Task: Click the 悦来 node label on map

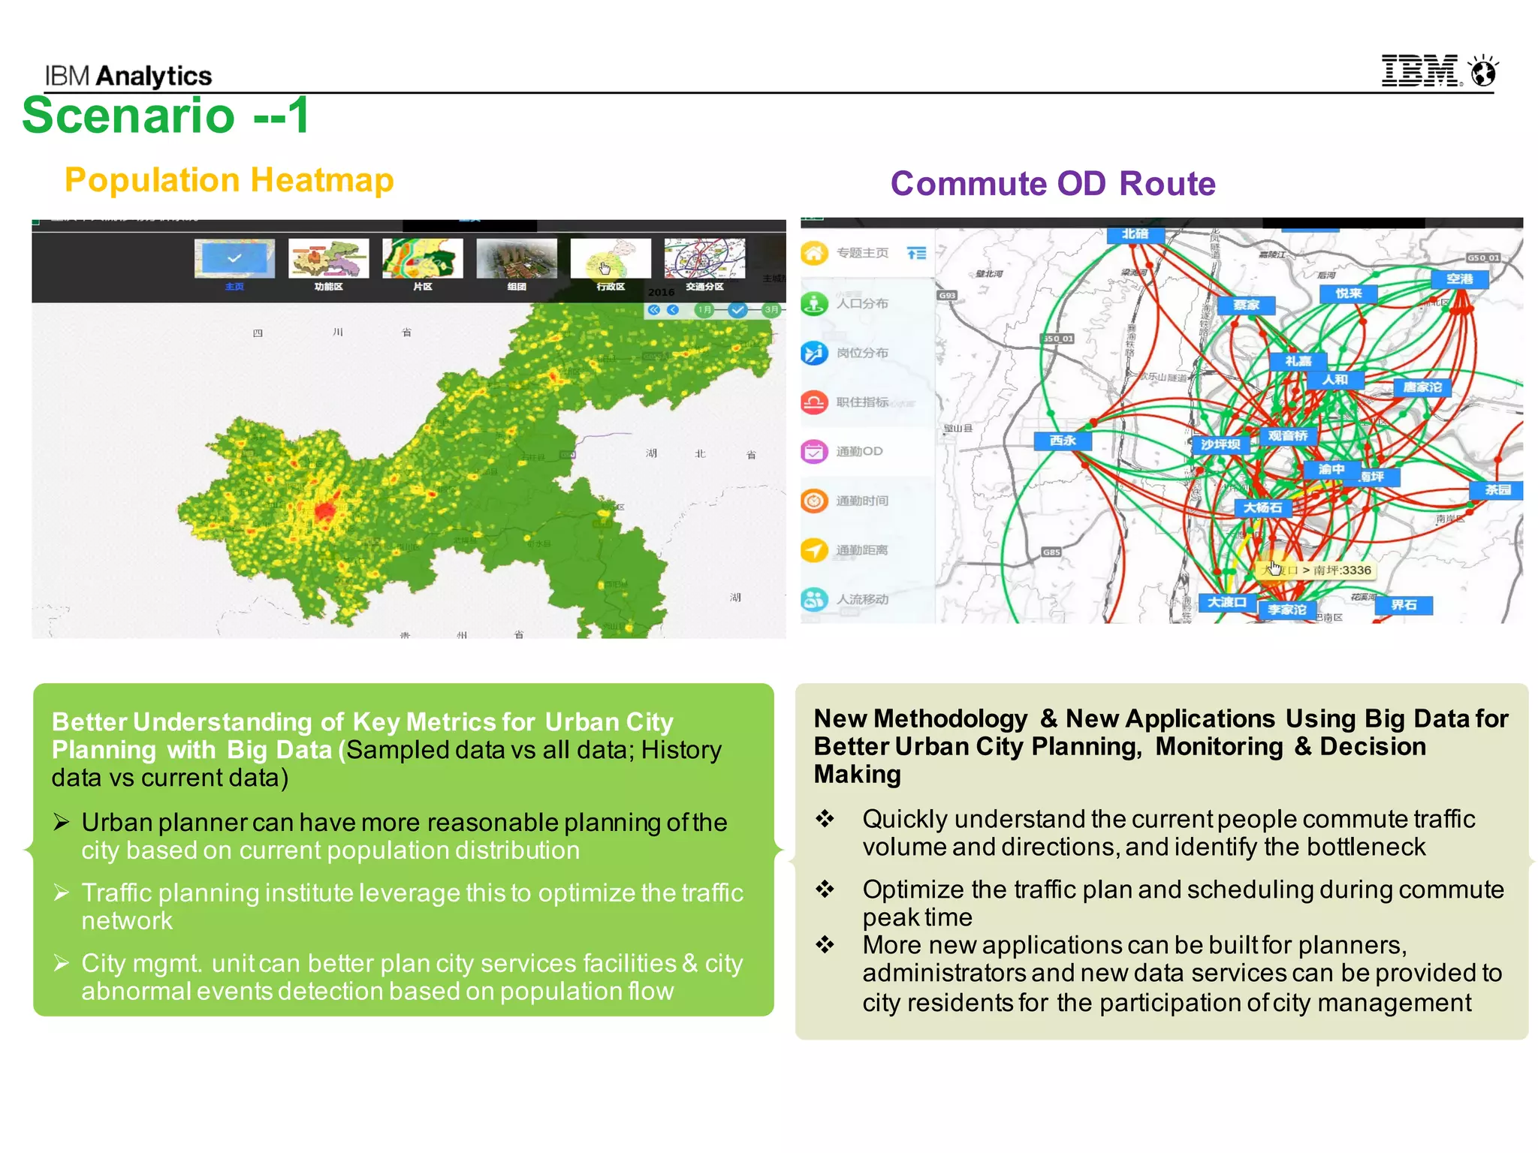Action: [x=1349, y=294]
